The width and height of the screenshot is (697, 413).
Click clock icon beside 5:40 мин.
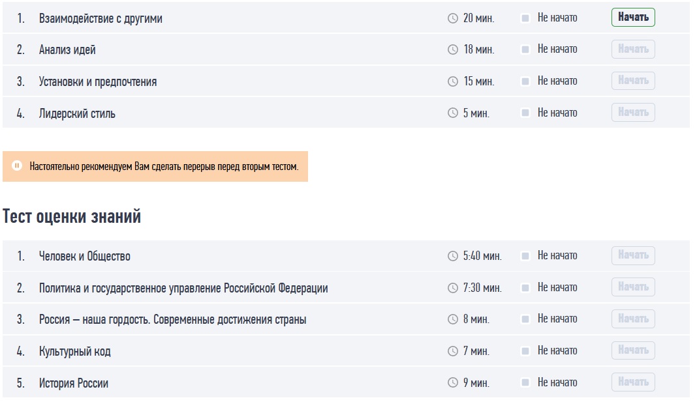tap(453, 256)
